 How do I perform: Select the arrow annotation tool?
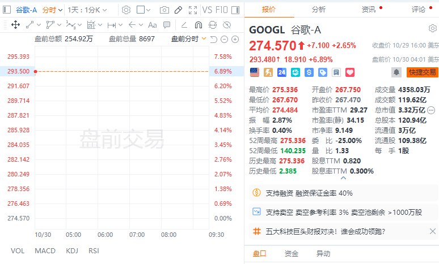132,25
